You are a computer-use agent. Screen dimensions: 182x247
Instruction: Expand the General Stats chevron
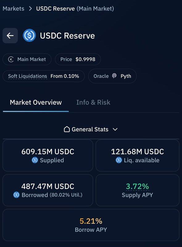point(115,129)
